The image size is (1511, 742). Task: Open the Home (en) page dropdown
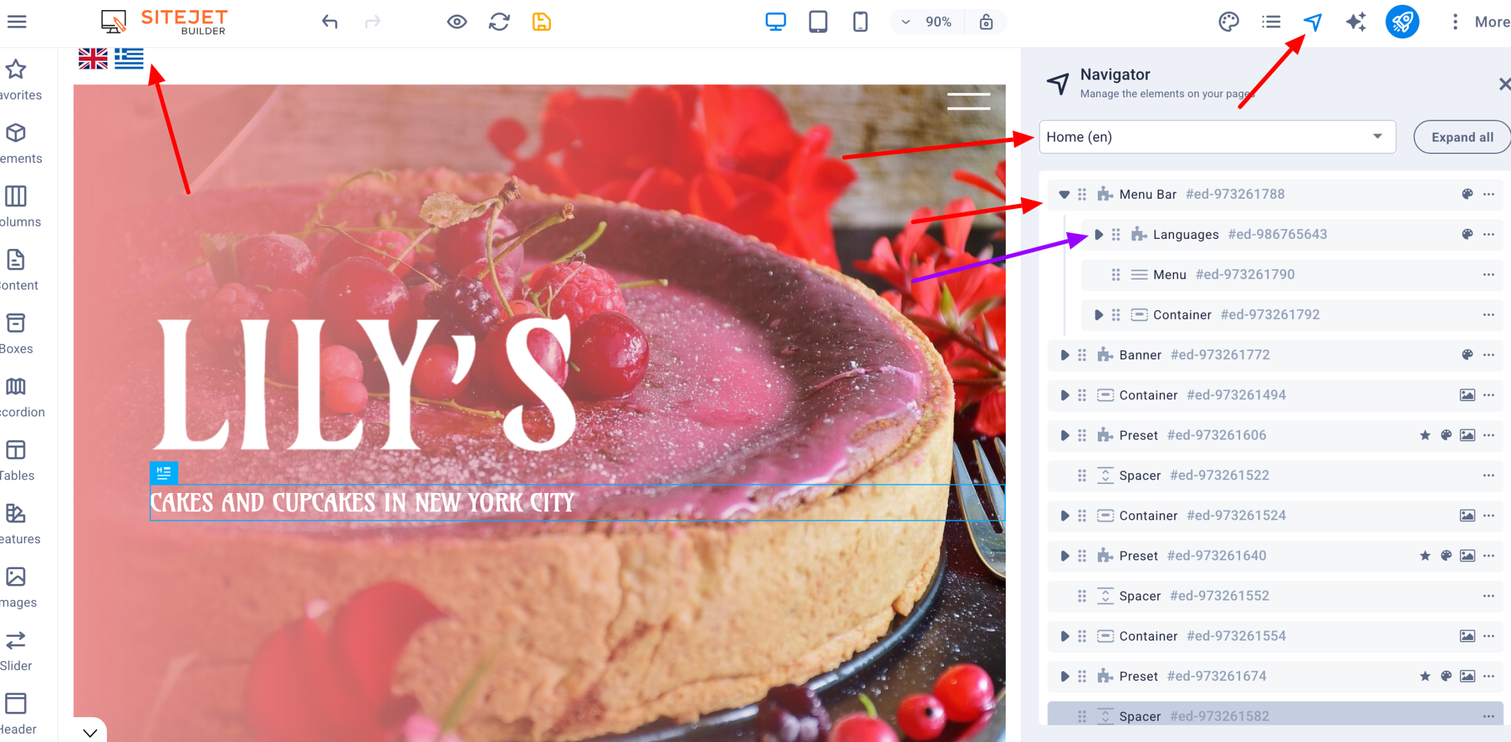[1217, 137]
